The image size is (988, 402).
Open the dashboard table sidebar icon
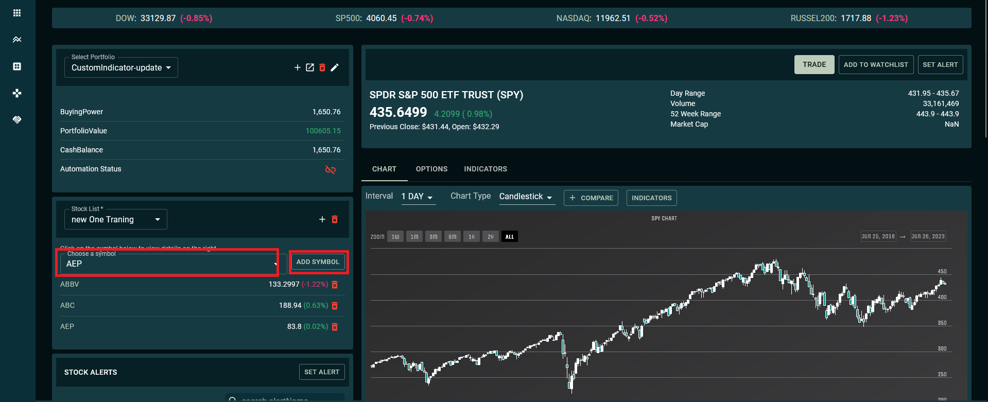[17, 66]
